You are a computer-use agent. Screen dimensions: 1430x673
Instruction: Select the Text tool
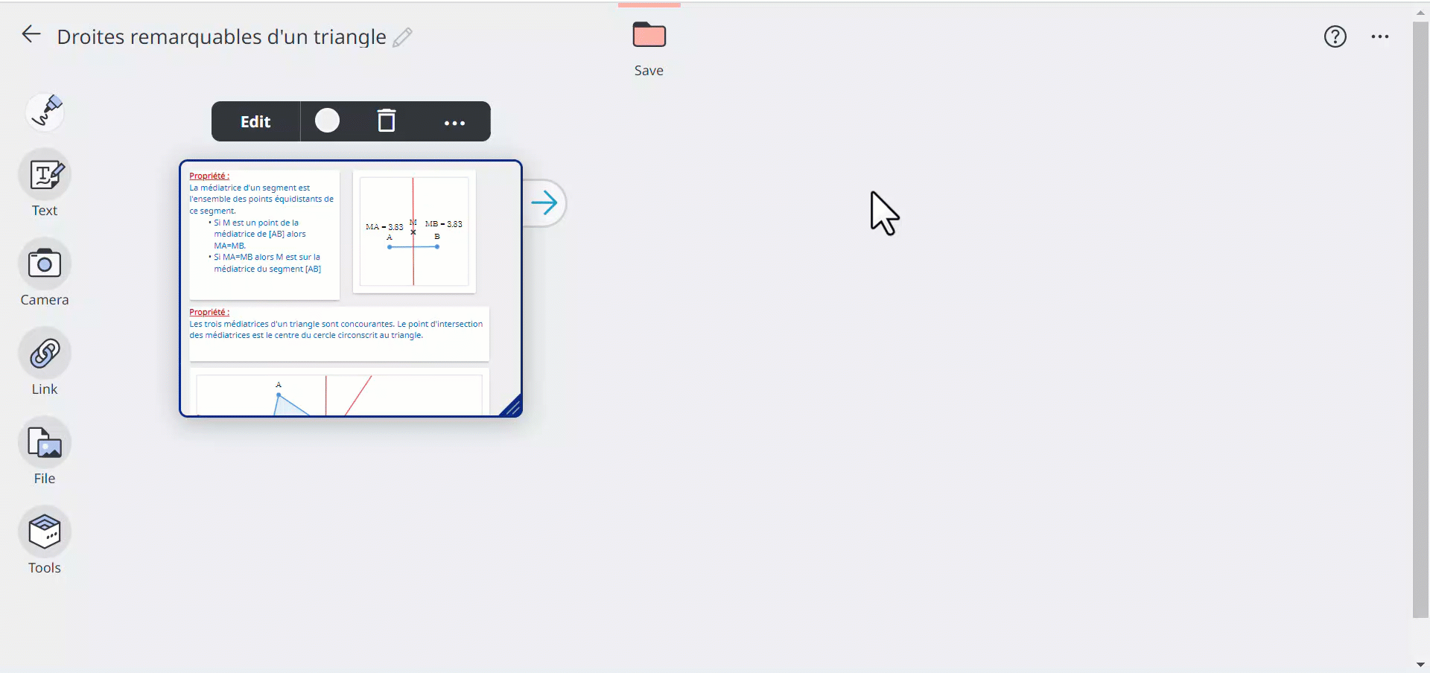click(x=45, y=176)
